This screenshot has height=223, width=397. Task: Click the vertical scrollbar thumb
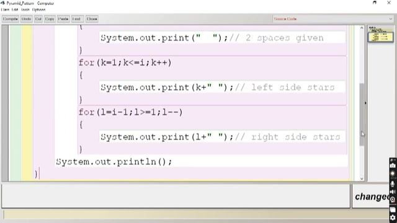(362, 114)
